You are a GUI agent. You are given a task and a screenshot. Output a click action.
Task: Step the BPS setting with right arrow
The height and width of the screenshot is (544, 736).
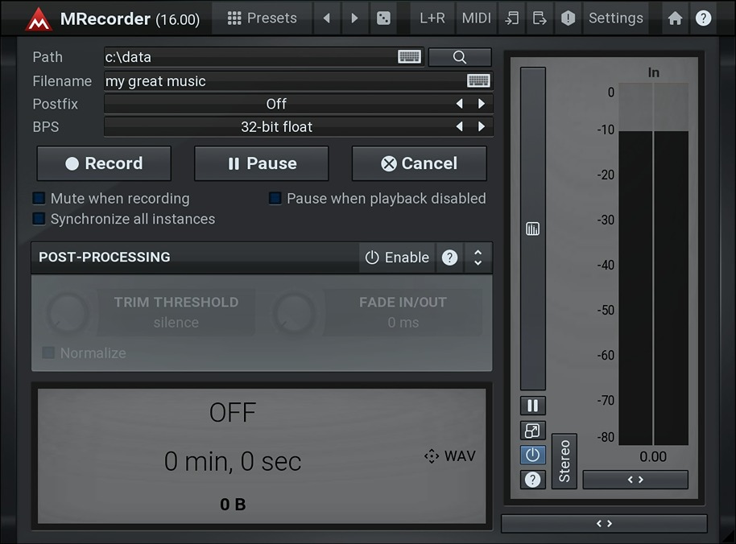point(481,126)
